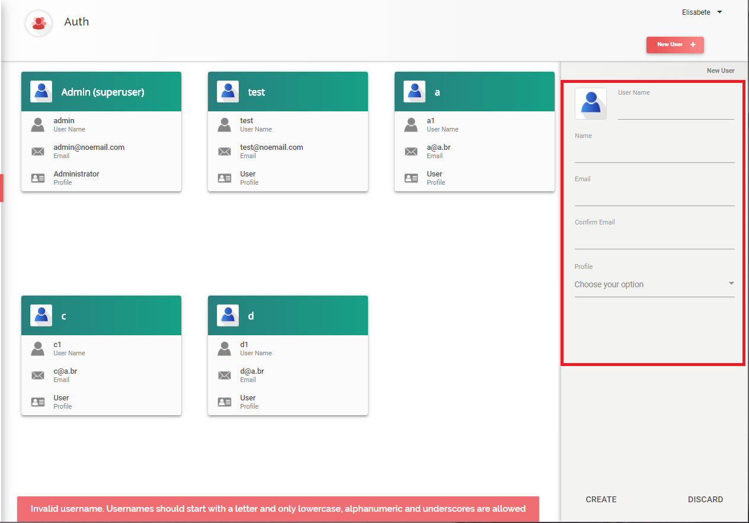
Task: Click the ID card icon on test card
Action: click(x=225, y=178)
